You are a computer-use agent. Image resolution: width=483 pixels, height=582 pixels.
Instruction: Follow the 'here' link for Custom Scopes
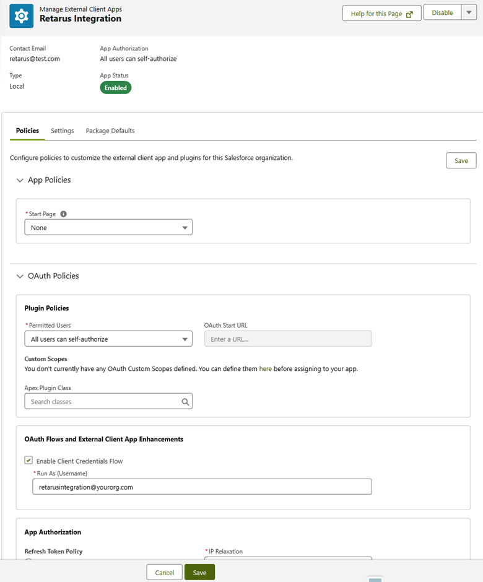click(265, 369)
